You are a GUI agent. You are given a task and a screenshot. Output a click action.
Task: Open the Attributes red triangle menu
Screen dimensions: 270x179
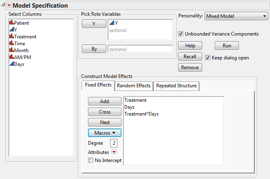coord(114,152)
